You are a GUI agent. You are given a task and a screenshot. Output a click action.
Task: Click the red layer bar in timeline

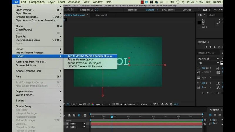146,124
